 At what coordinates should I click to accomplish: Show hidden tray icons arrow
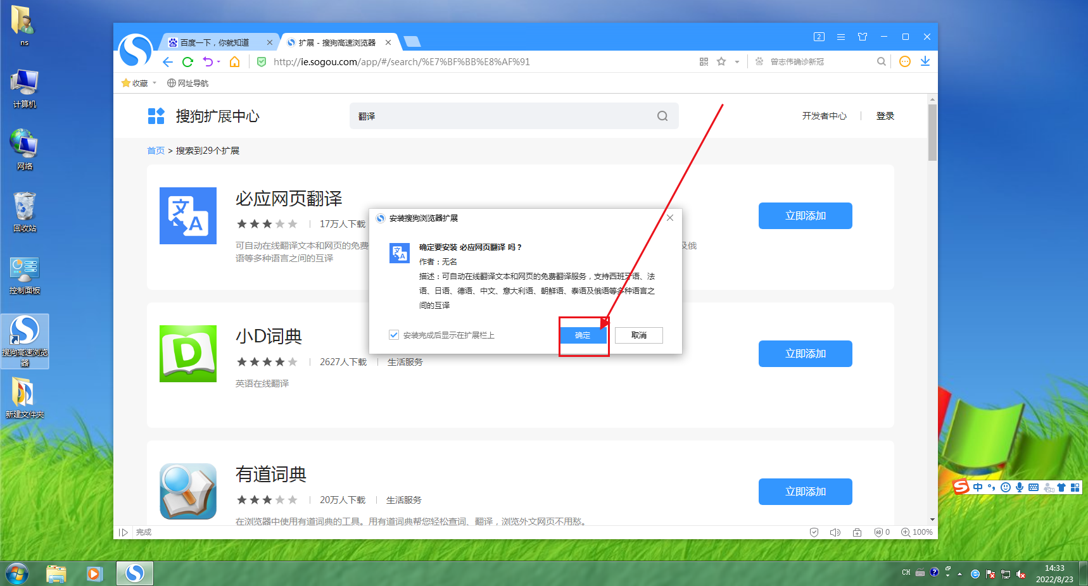959,574
